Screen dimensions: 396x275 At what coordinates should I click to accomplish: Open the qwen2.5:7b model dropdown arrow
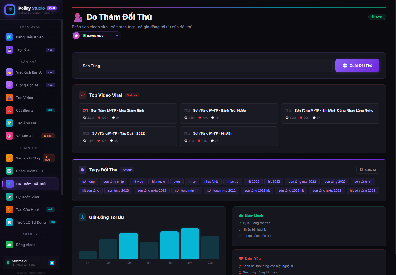[117, 36]
